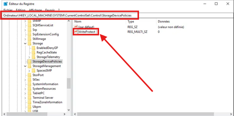The height and width of the screenshot is (116, 234).
Task: Click the values pane scroll left arrow
Action: tap(75, 114)
